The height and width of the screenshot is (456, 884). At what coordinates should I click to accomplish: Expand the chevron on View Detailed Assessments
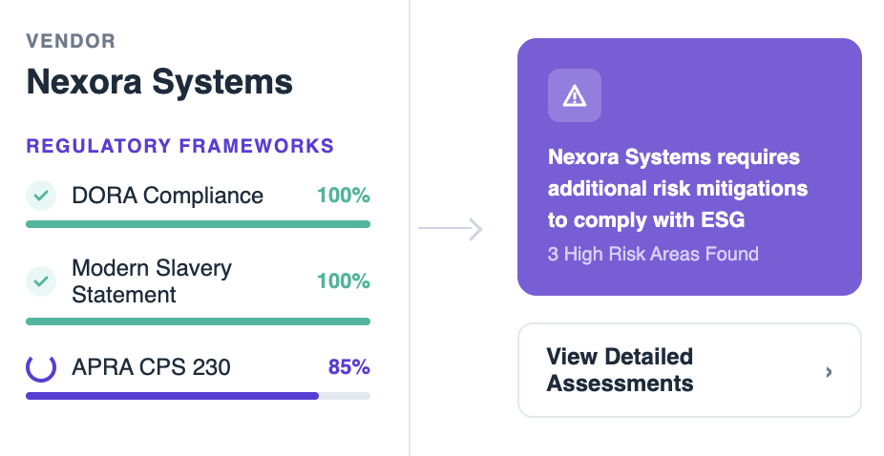829,371
